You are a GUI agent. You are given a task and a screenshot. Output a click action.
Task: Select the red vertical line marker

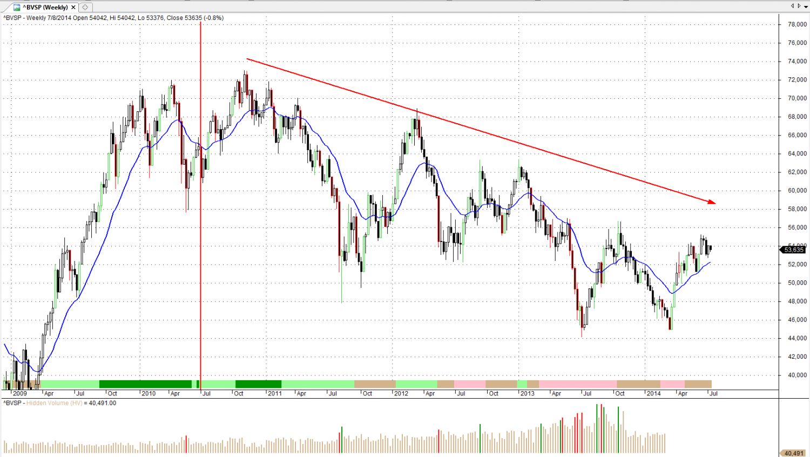coord(201,216)
